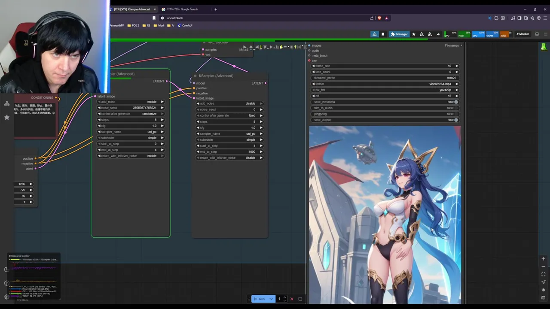Open the POE 2 bookmarks folder
This screenshot has height=309, width=550.
[133, 25]
